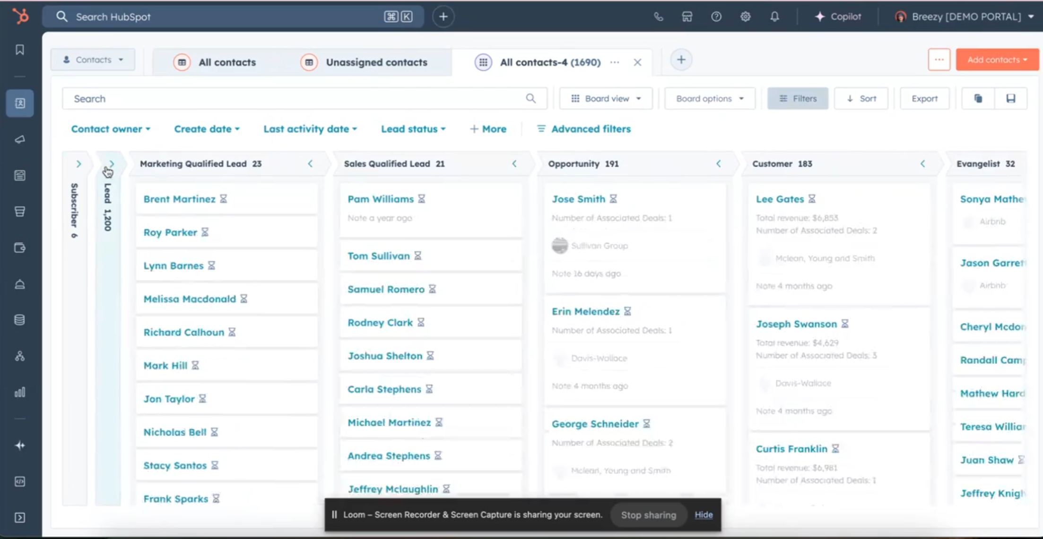Image resolution: width=1043 pixels, height=539 pixels.
Task: Open the Commerce storefront sidebar icon
Action: 20,212
